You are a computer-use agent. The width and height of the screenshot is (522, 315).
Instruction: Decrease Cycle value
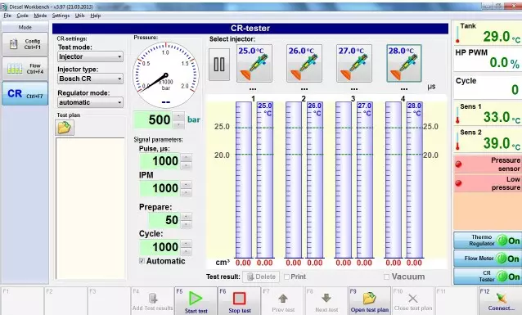pos(186,252)
